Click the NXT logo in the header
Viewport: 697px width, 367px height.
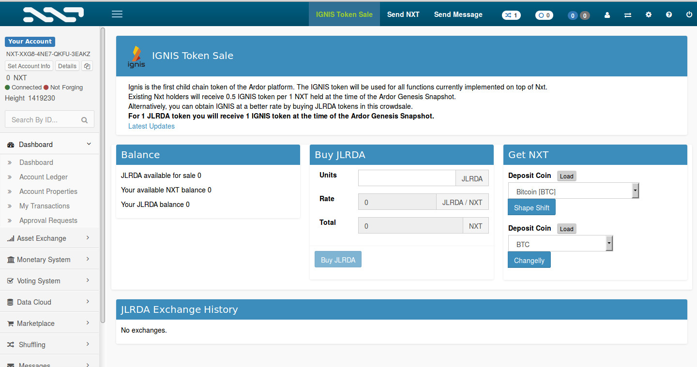point(53,15)
